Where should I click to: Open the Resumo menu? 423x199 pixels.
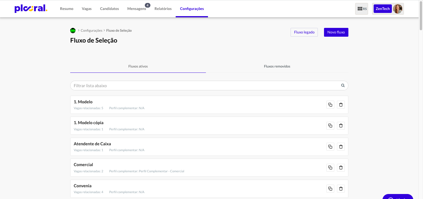coord(67,9)
